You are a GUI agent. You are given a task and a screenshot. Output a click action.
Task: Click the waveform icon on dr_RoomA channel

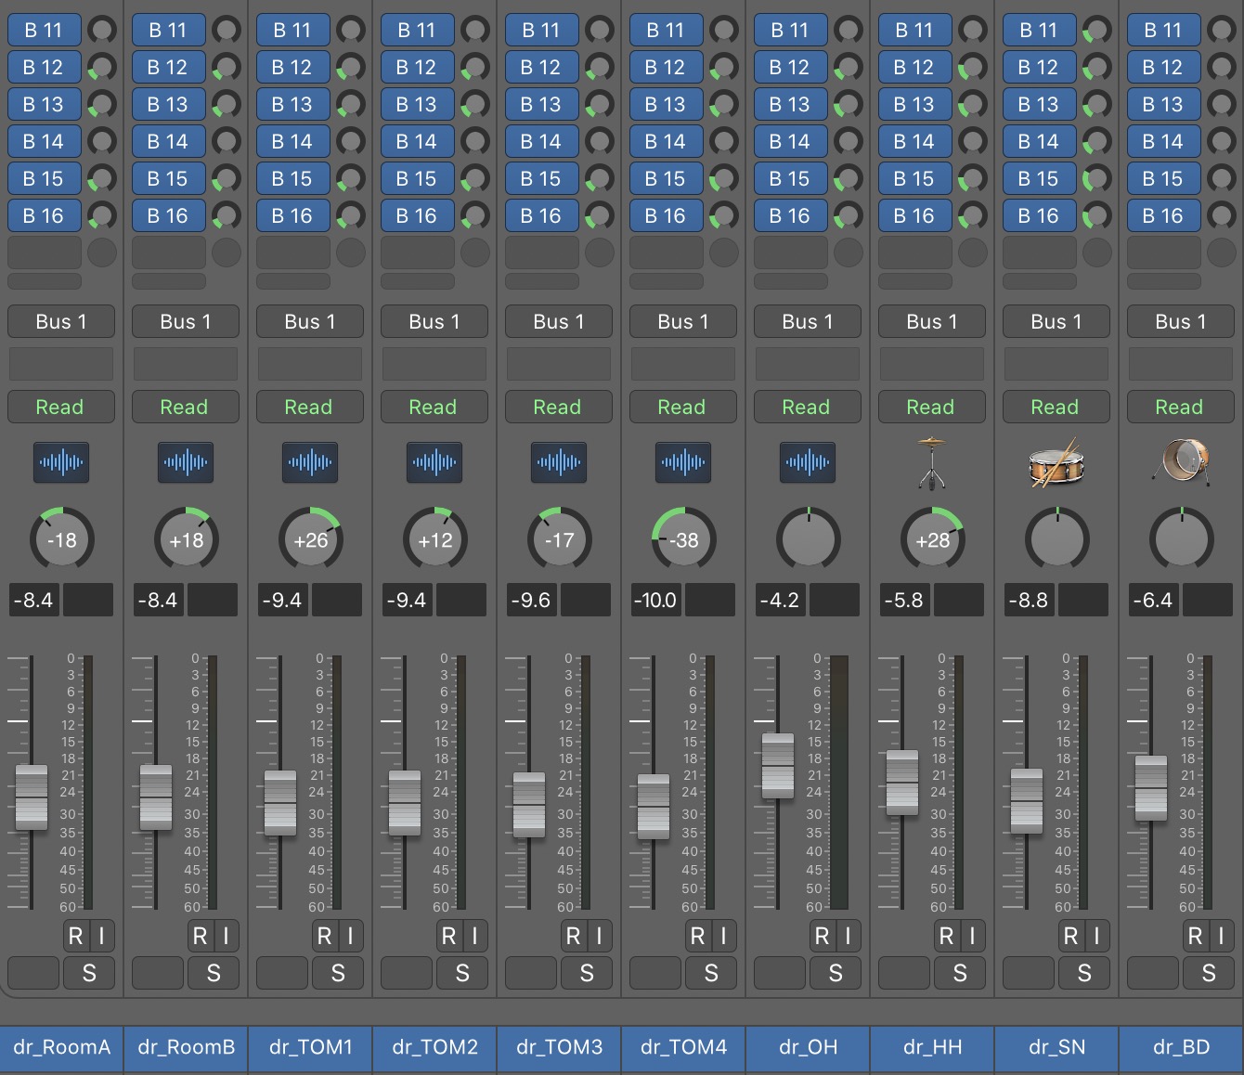point(61,462)
